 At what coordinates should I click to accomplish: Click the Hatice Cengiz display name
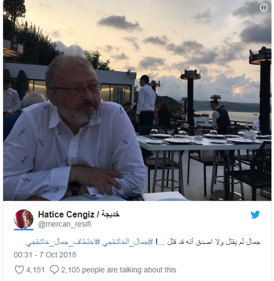click(x=66, y=214)
